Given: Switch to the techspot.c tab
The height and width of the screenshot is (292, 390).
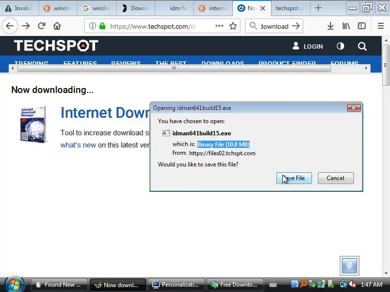Looking at the screenshot, I should tap(290, 8).
